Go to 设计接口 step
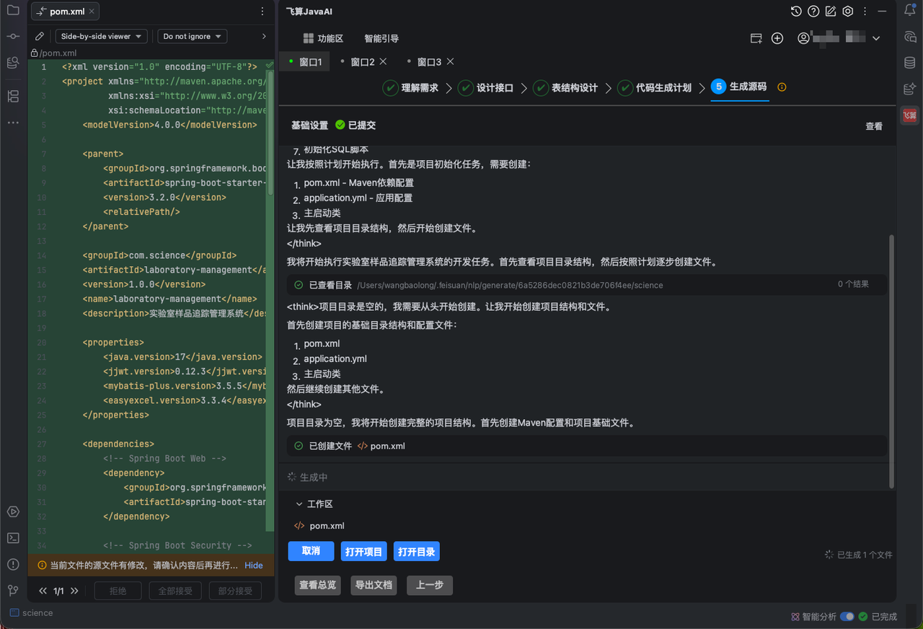The width and height of the screenshot is (923, 629). pos(485,87)
